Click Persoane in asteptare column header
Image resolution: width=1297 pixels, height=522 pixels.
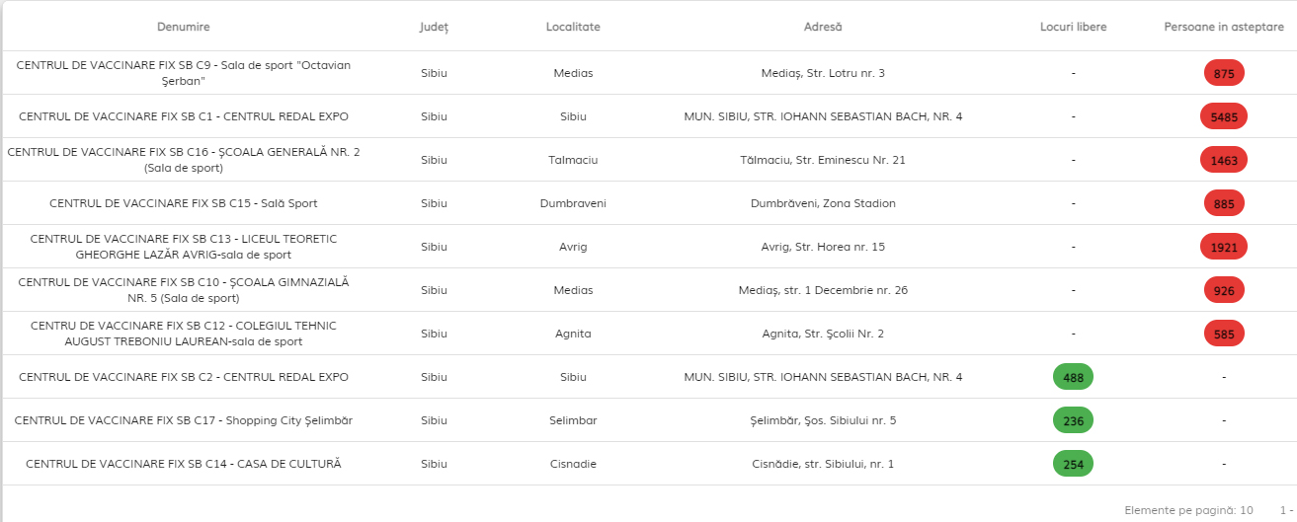(1224, 27)
